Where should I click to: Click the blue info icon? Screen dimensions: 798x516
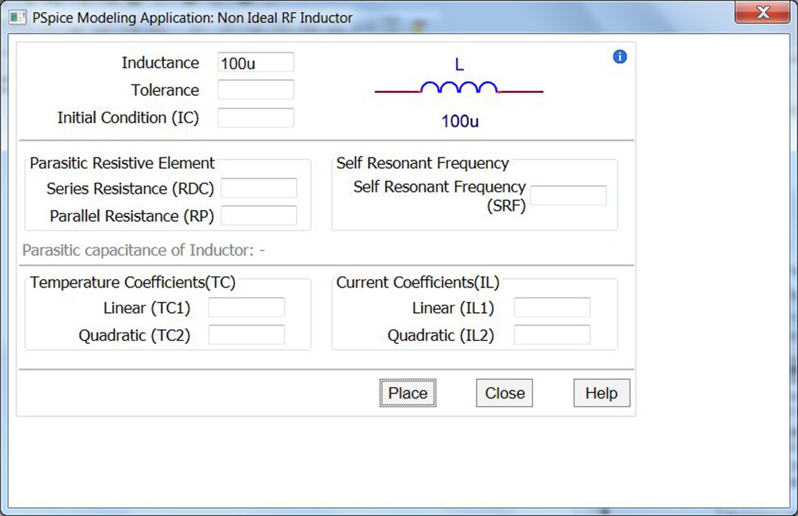click(x=620, y=57)
